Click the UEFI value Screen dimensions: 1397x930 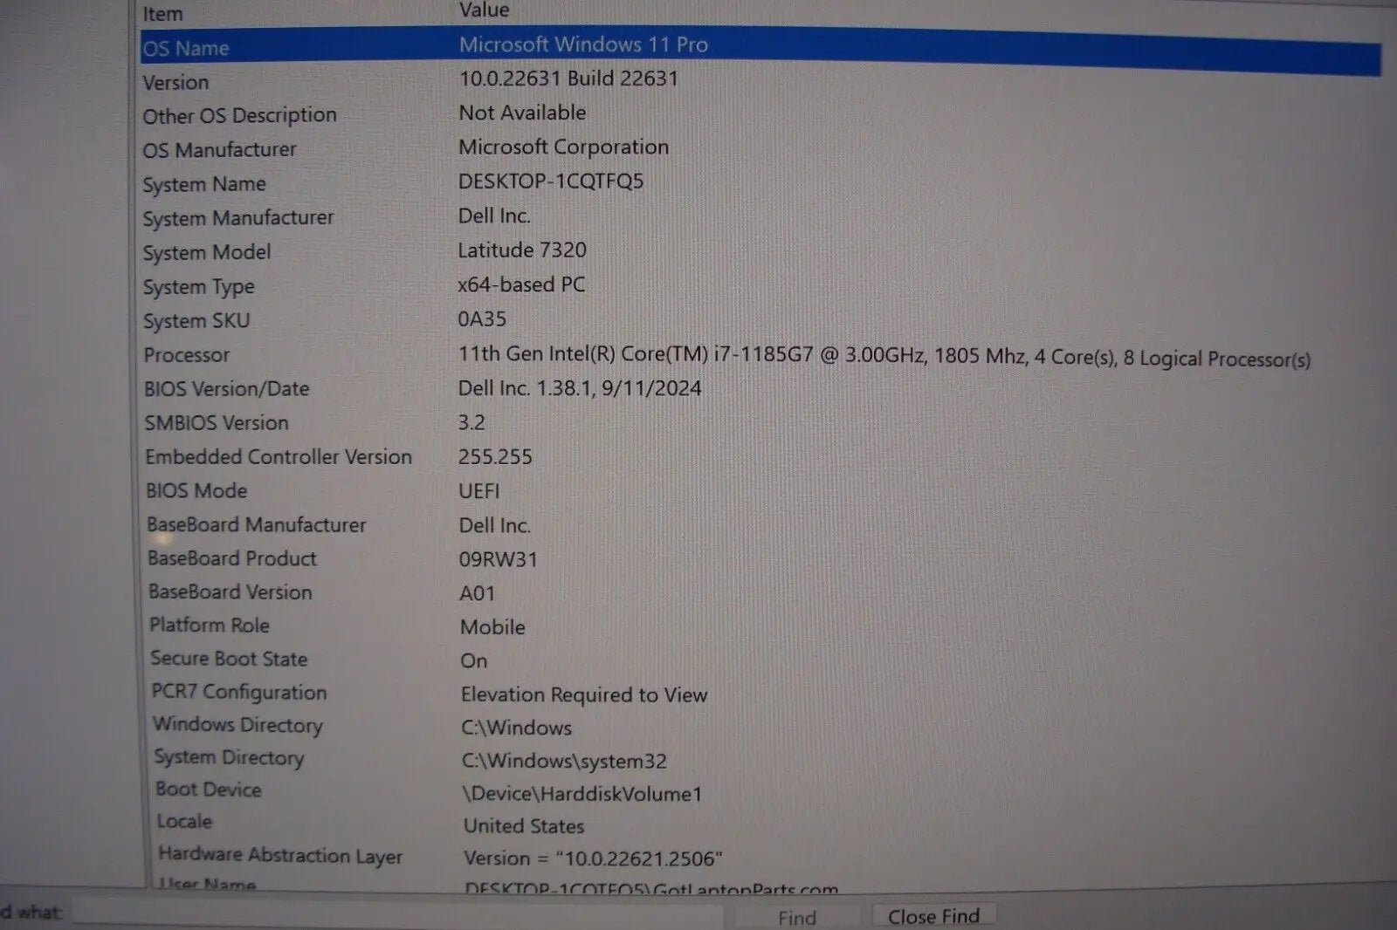[x=479, y=491]
